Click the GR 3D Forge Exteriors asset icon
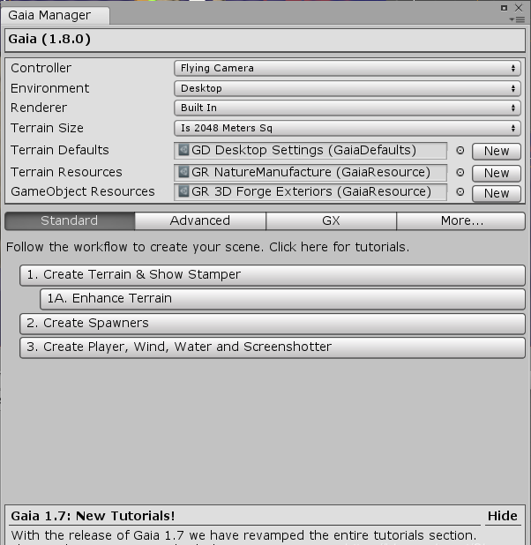The width and height of the screenshot is (531, 545). pyautogui.click(x=183, y=191)
